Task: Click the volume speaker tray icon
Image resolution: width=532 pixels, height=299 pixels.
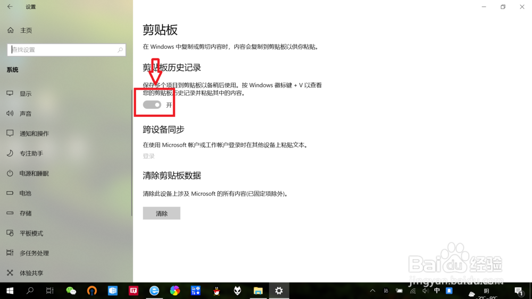Action: point(426,291)
